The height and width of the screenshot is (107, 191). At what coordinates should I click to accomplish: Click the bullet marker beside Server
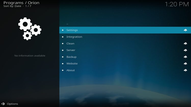[63, 50]
